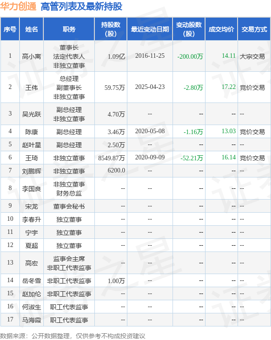
Task: Select the name 高宏
Action: (32, 263)
